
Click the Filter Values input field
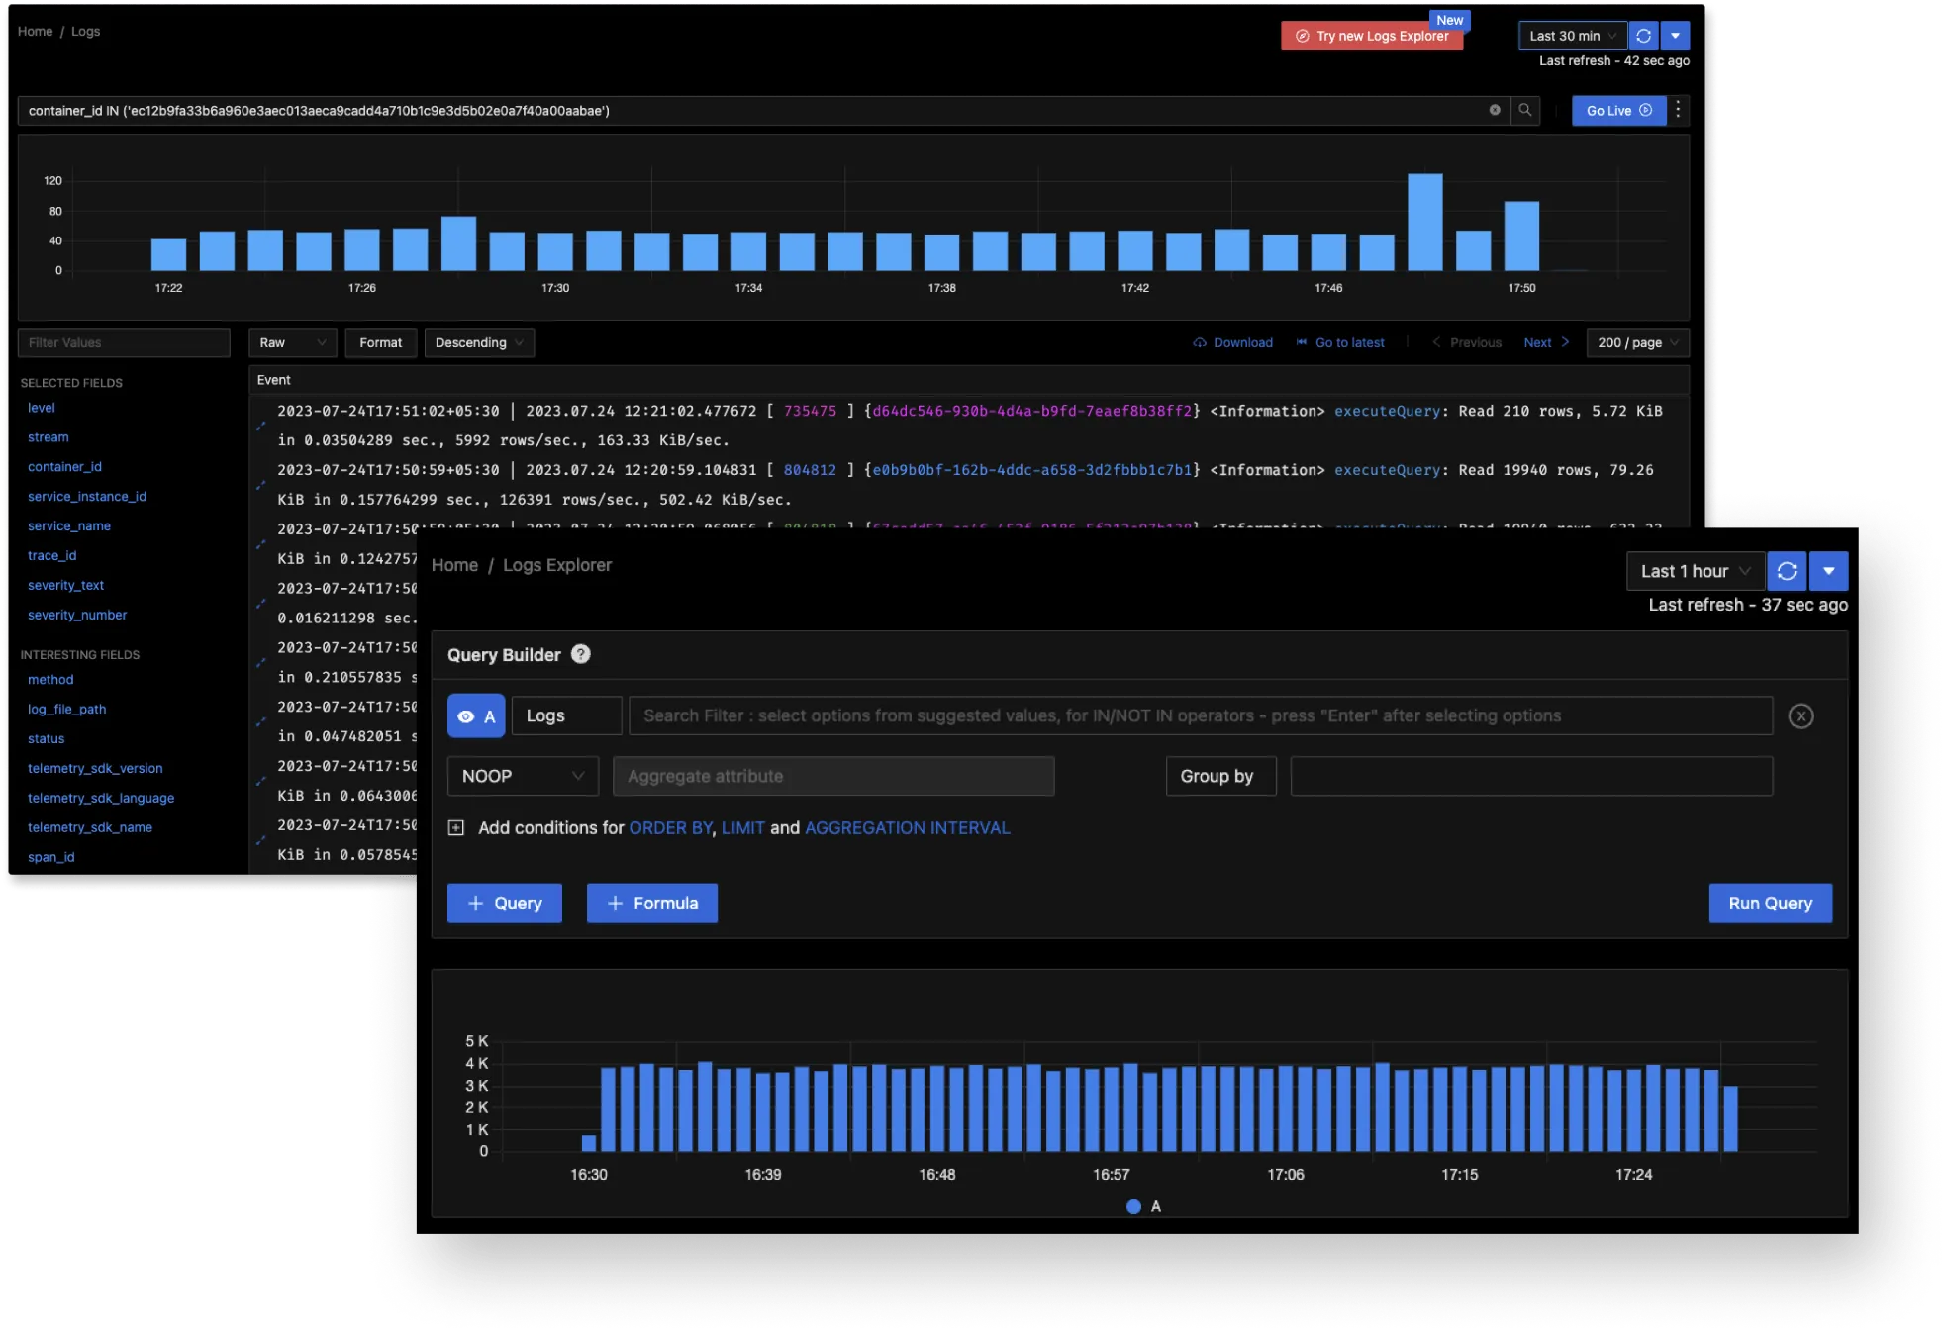click(x=124, y=342)
